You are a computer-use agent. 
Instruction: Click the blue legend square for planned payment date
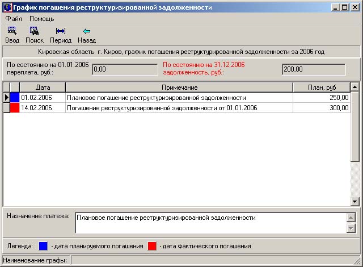pyautogui.click(x=43, y=246)
